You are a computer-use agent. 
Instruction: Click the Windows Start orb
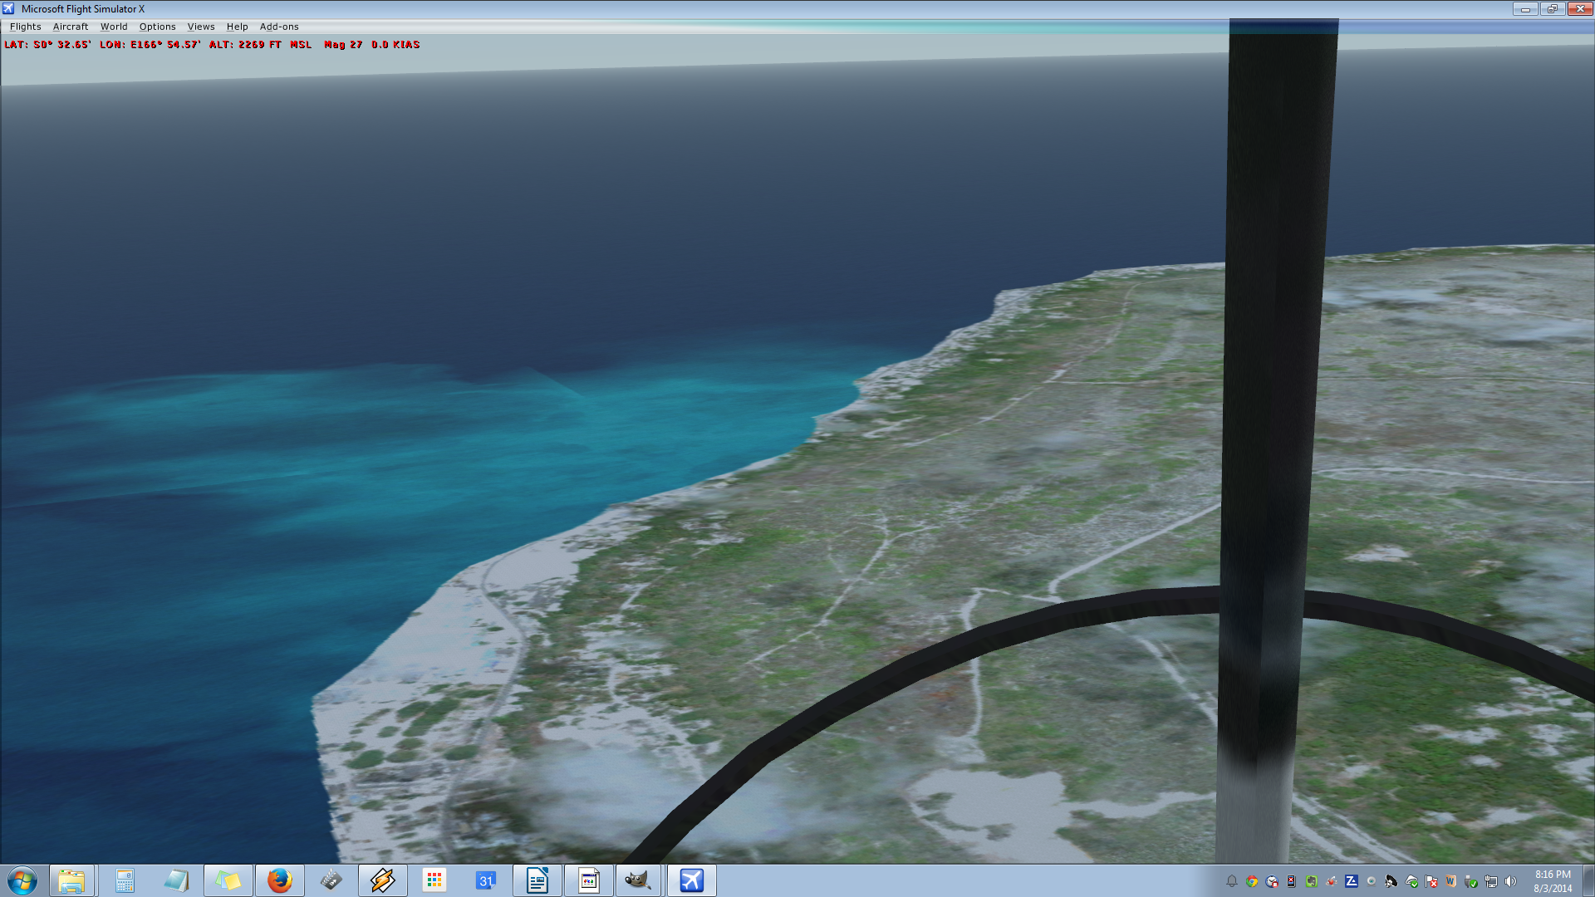pos(22,880)
